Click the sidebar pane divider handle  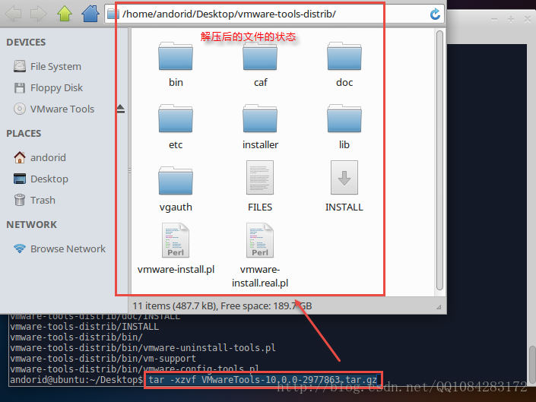point(129,170)
